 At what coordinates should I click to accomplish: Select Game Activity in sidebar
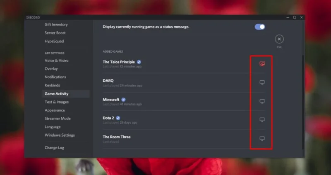[x=66, y=94]
